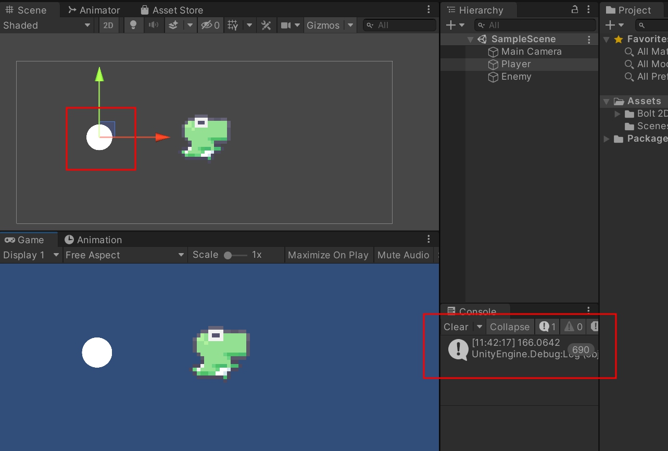The width and height of the screenshot is (668, 451).
Task: Open Scene camera settings icon
Action: coord(286,25)
